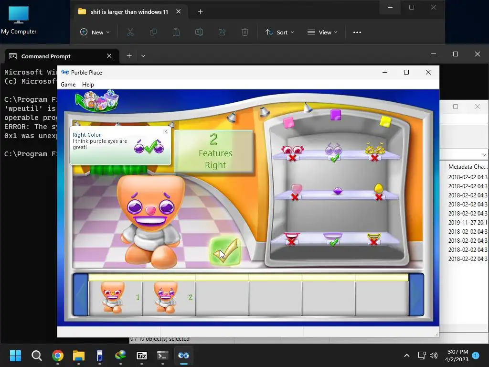Choose the red mouth on bottom shelf
Image resolution: width=489 pixels, height=367 pixels.
(291, 236)
